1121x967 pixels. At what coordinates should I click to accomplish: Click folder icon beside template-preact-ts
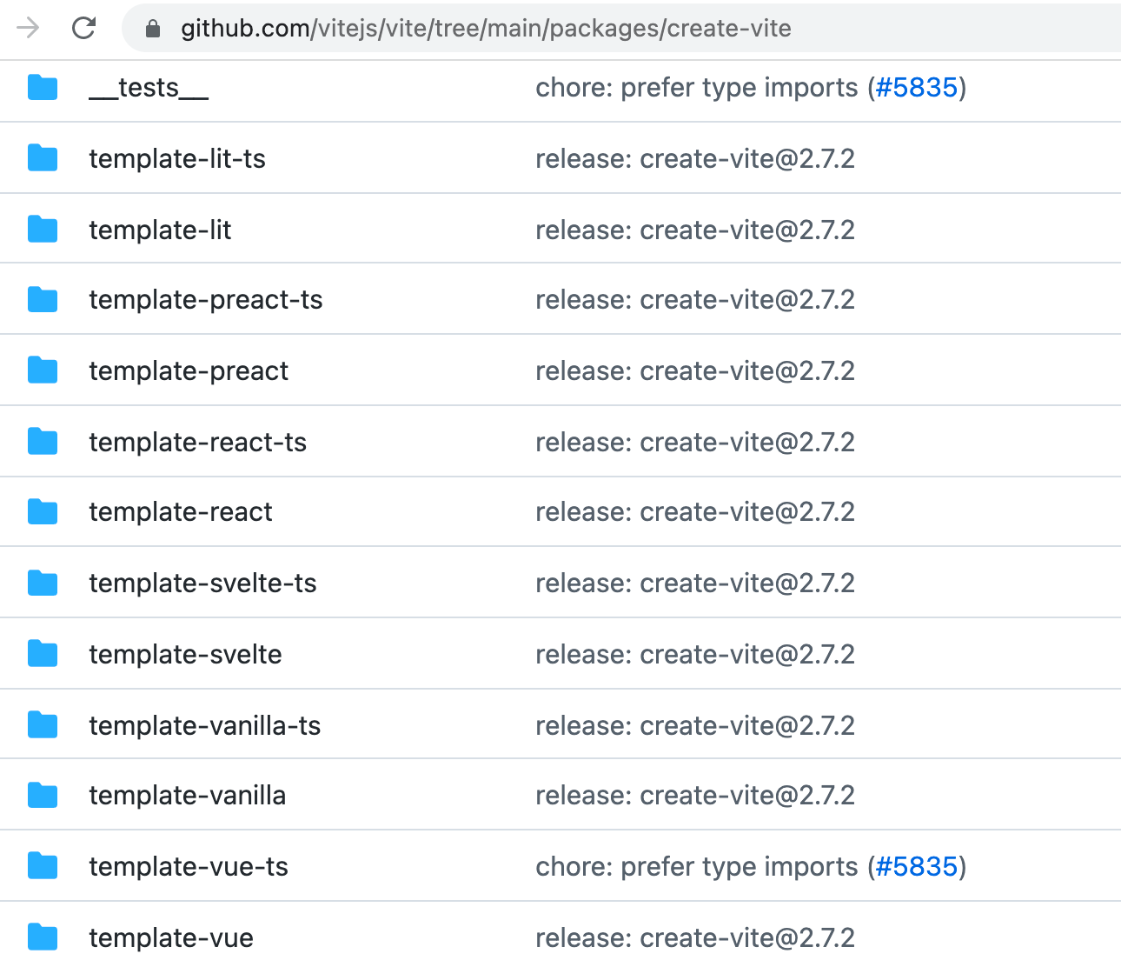pos(43,300)
